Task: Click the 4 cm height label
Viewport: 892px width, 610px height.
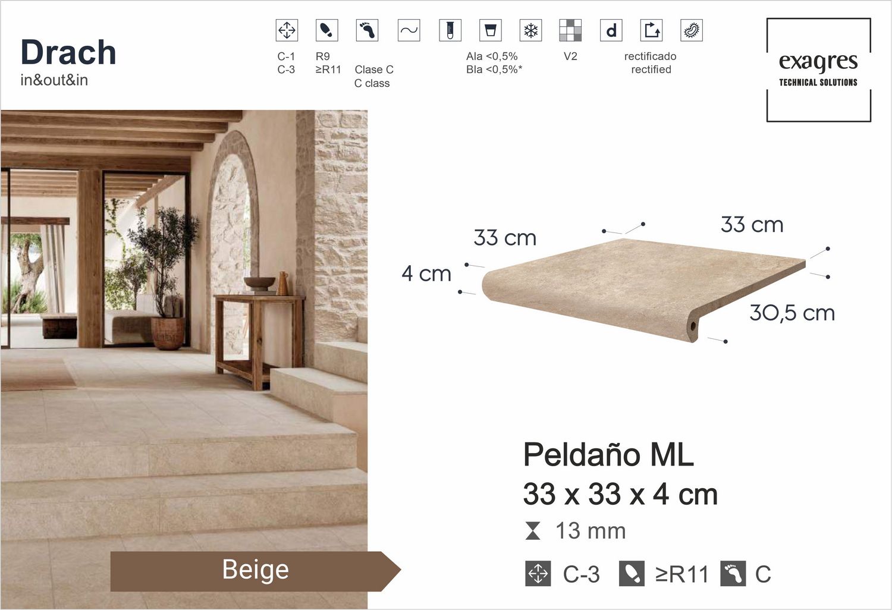Action: (426, 273)
